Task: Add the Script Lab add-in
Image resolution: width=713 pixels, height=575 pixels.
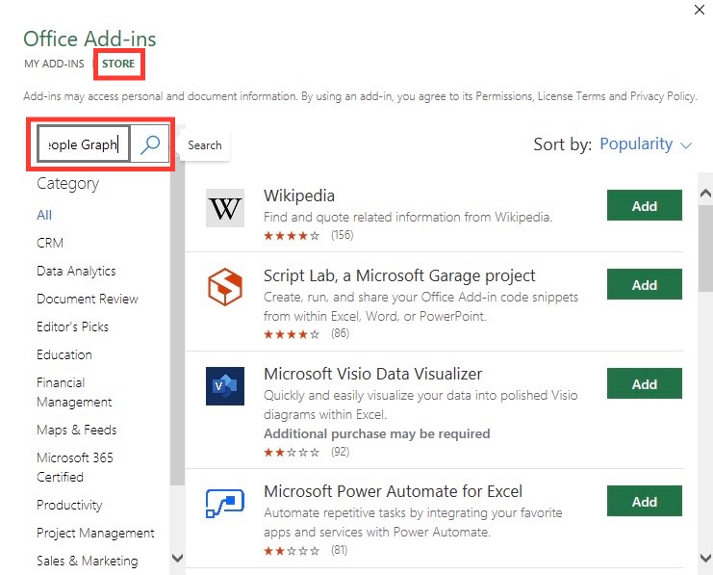Action: (645, 284)
